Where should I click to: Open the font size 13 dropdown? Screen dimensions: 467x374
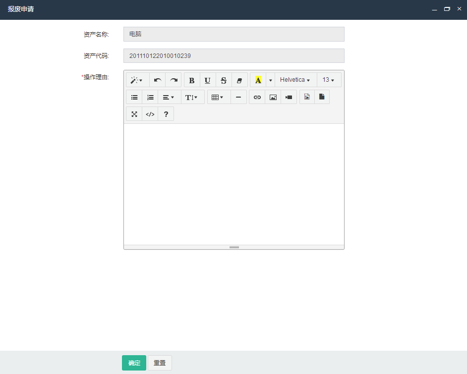click(329, 80)
